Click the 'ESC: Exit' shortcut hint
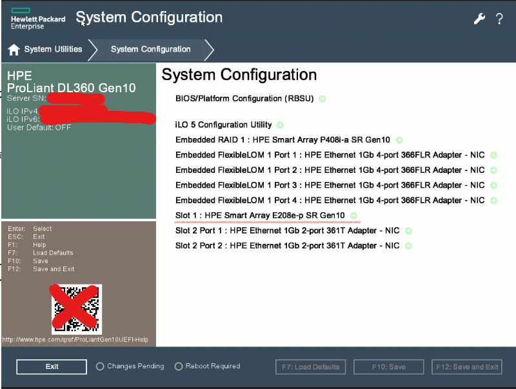 [x=26, y=237]
